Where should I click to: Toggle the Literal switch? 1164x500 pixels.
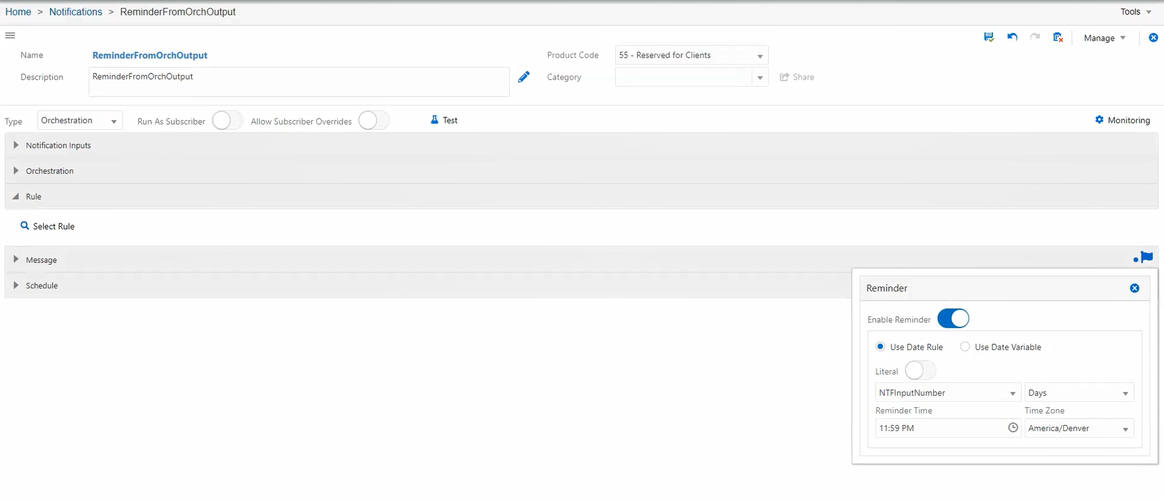[921, 371]
